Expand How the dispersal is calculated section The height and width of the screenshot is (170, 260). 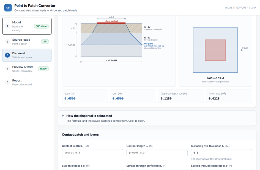pyautogui.click(x=157, y=118)
